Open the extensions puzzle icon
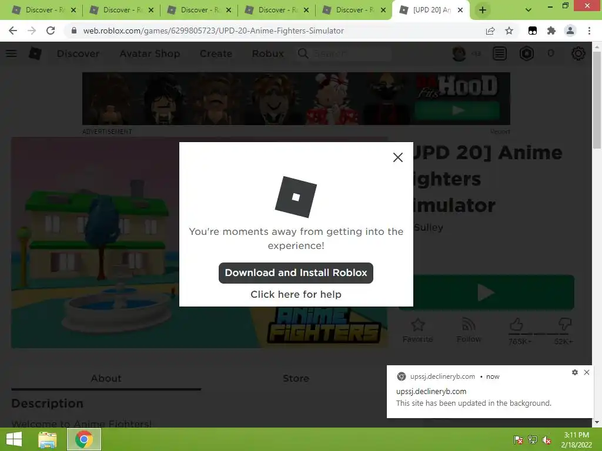This screenshot has width=602, height=451. [551, 31]
